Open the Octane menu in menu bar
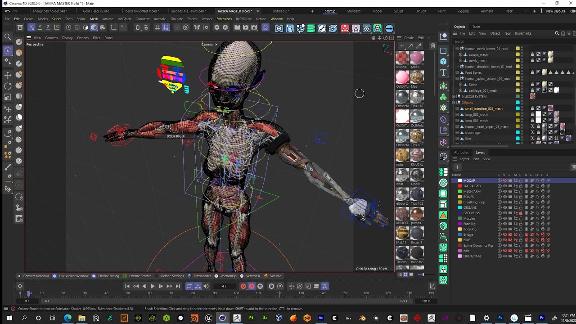Viewport: 576px width, 324px height. click(x=261, y=19)
